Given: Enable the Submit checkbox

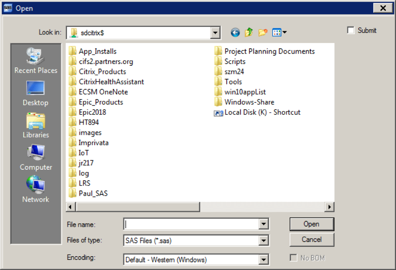Looking at the screenshot, I should pos(351,30).
